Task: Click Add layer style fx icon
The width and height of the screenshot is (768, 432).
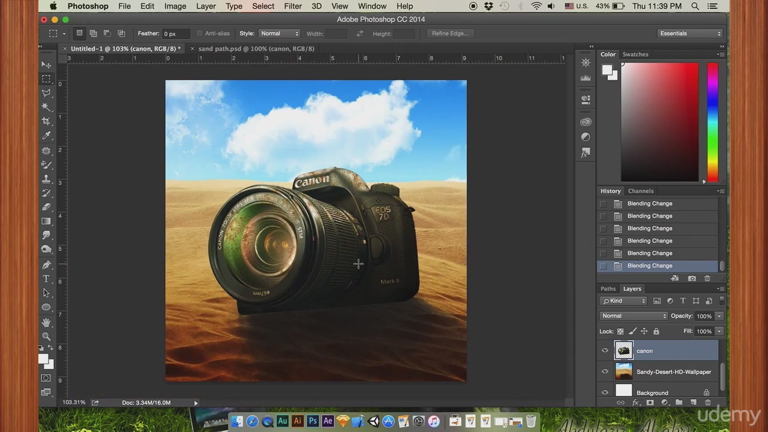Action: pos(635,403)
